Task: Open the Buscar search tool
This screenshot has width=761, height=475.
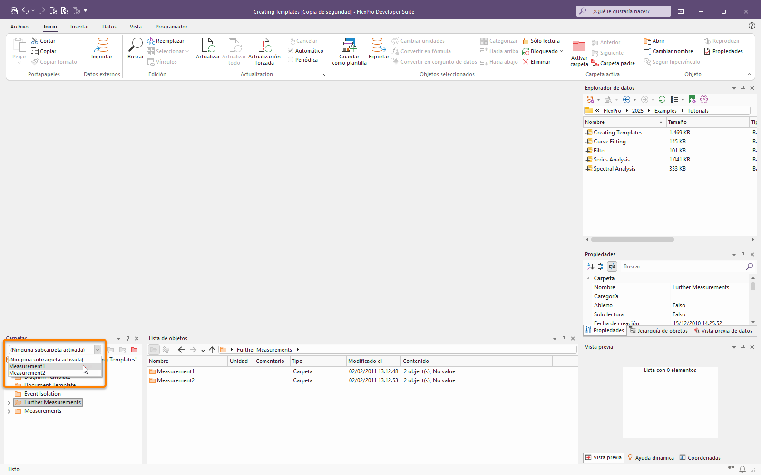Action: 136,46
